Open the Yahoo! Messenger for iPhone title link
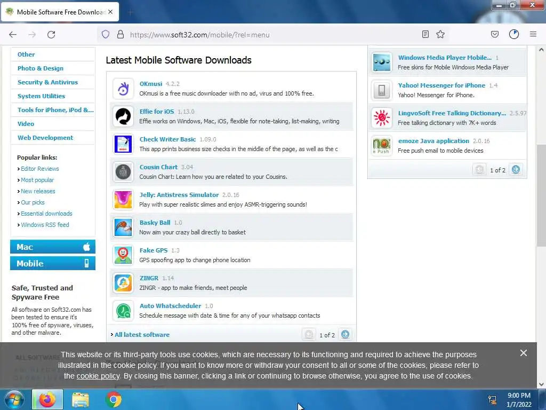 pos(441,85)
